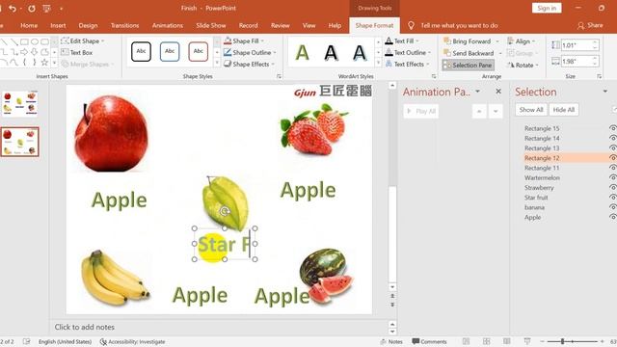Click the Text Effects icon
Image resolution: width=617 pixels, height=347 pixels.
click(389, 64)
